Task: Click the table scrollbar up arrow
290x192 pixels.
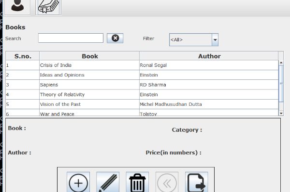Action: pyautogui.click(x=281, y=63)
